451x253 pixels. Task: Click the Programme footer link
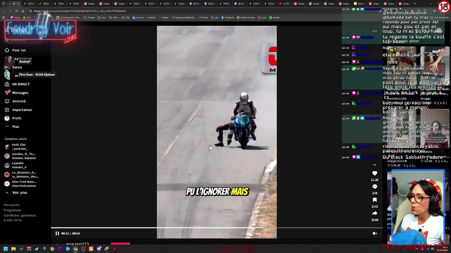[12, 210]
